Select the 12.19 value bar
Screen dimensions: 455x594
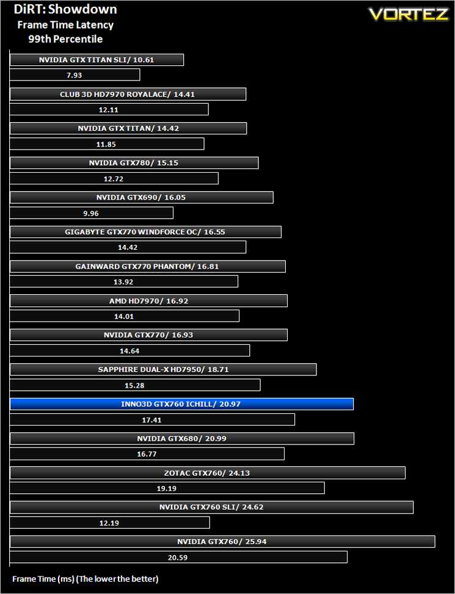click(109, 523)
